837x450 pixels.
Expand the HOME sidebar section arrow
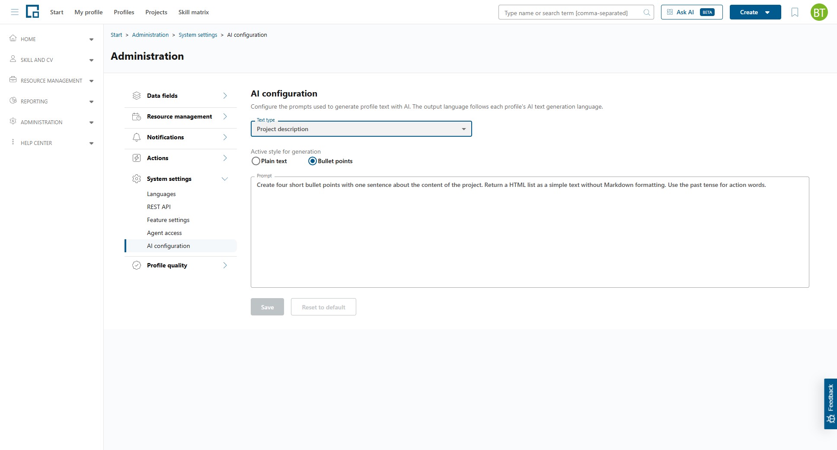91,39
